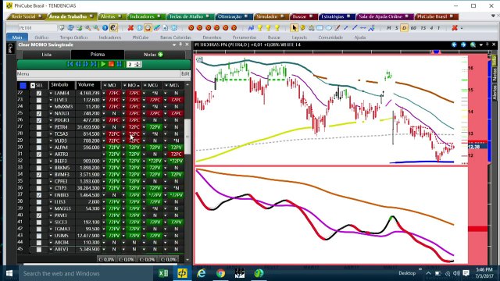Toggle checkbox for PETR4 row

click(39, 127)
